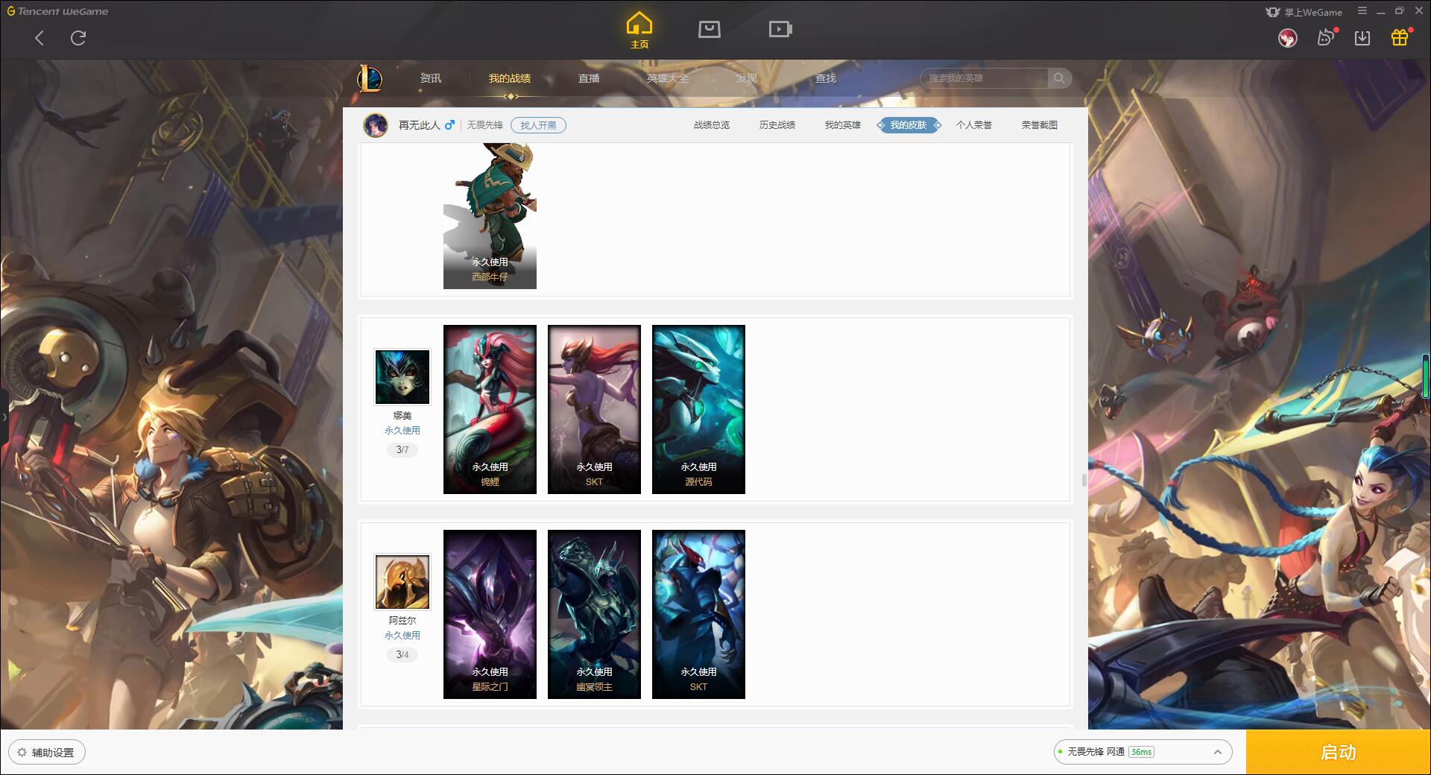Expand the collapsed left side panel handle
The image size is (1431, 775).
click(4, 417)
